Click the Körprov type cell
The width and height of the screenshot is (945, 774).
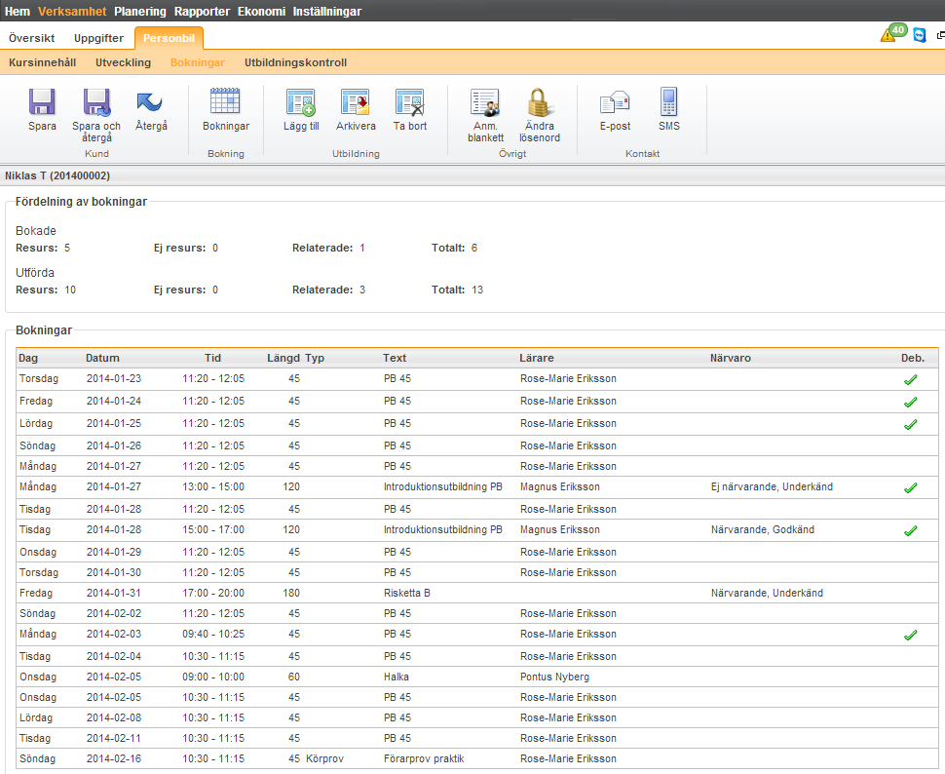click(x=324, y=759)
